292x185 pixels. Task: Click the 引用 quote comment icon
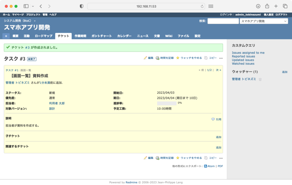tap(213, 119)
